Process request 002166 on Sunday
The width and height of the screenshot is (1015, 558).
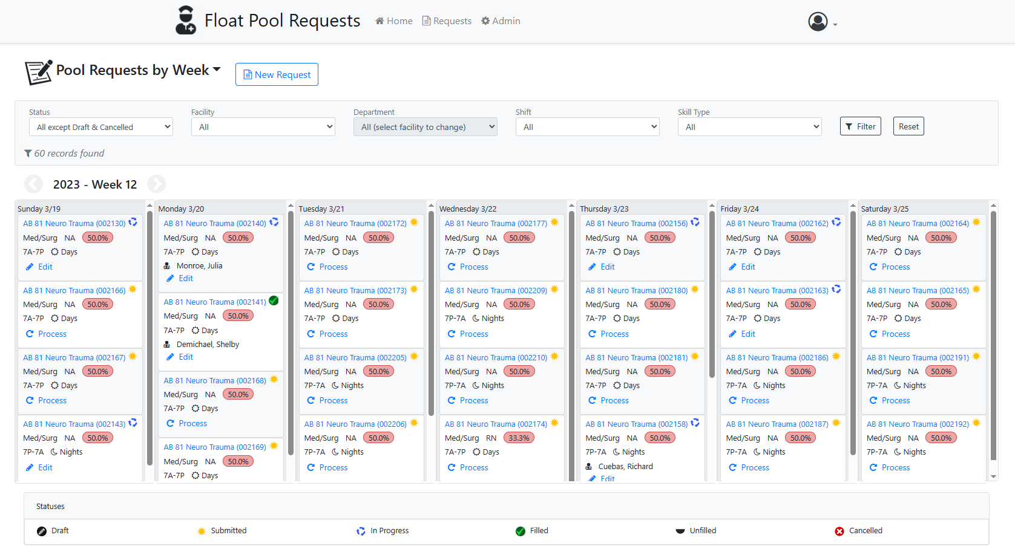(46, 334)
